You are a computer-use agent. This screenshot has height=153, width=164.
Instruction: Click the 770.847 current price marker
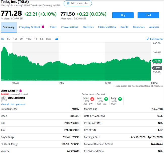(x=157, y=61)
